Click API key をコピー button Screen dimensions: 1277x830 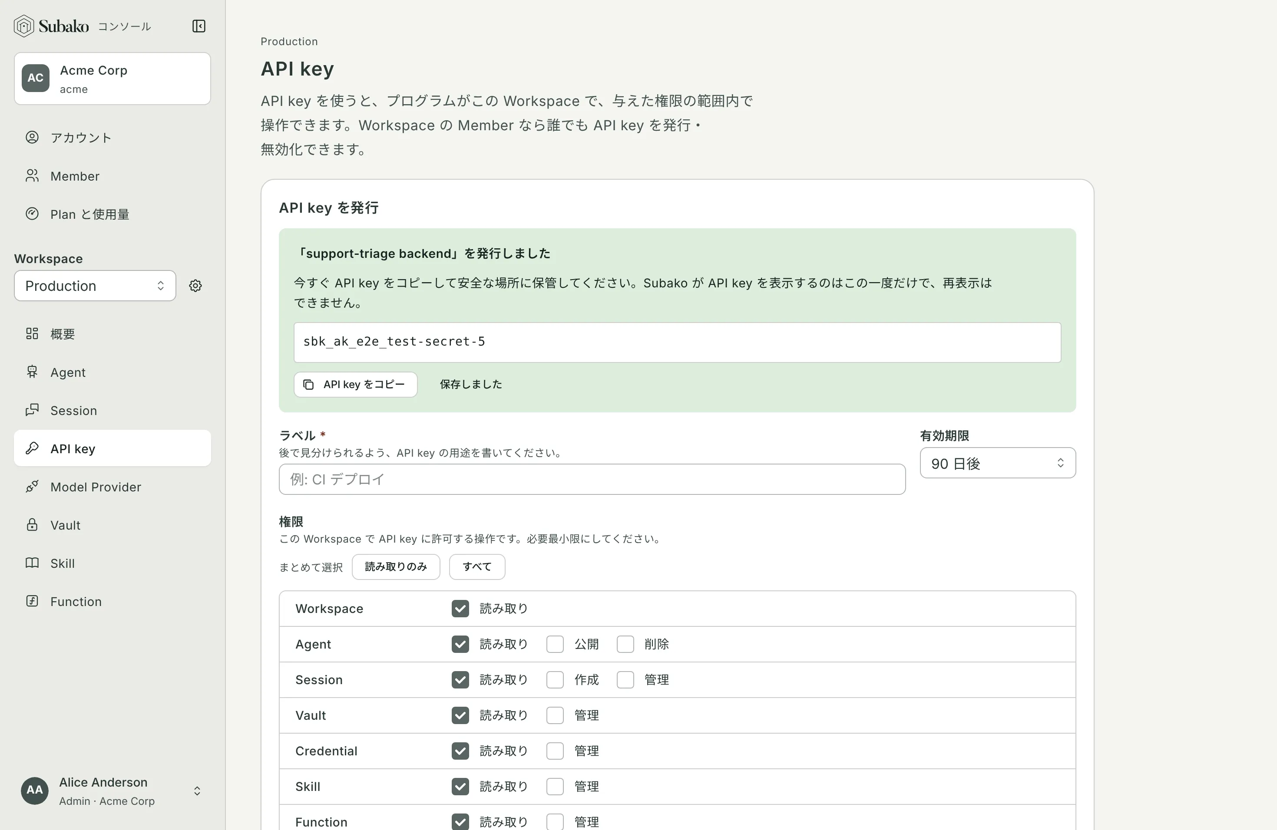(x=355, y=385)
